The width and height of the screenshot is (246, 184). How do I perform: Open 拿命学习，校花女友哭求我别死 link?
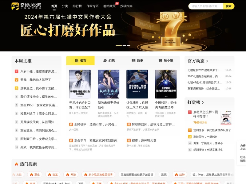[x=96, y=140]
